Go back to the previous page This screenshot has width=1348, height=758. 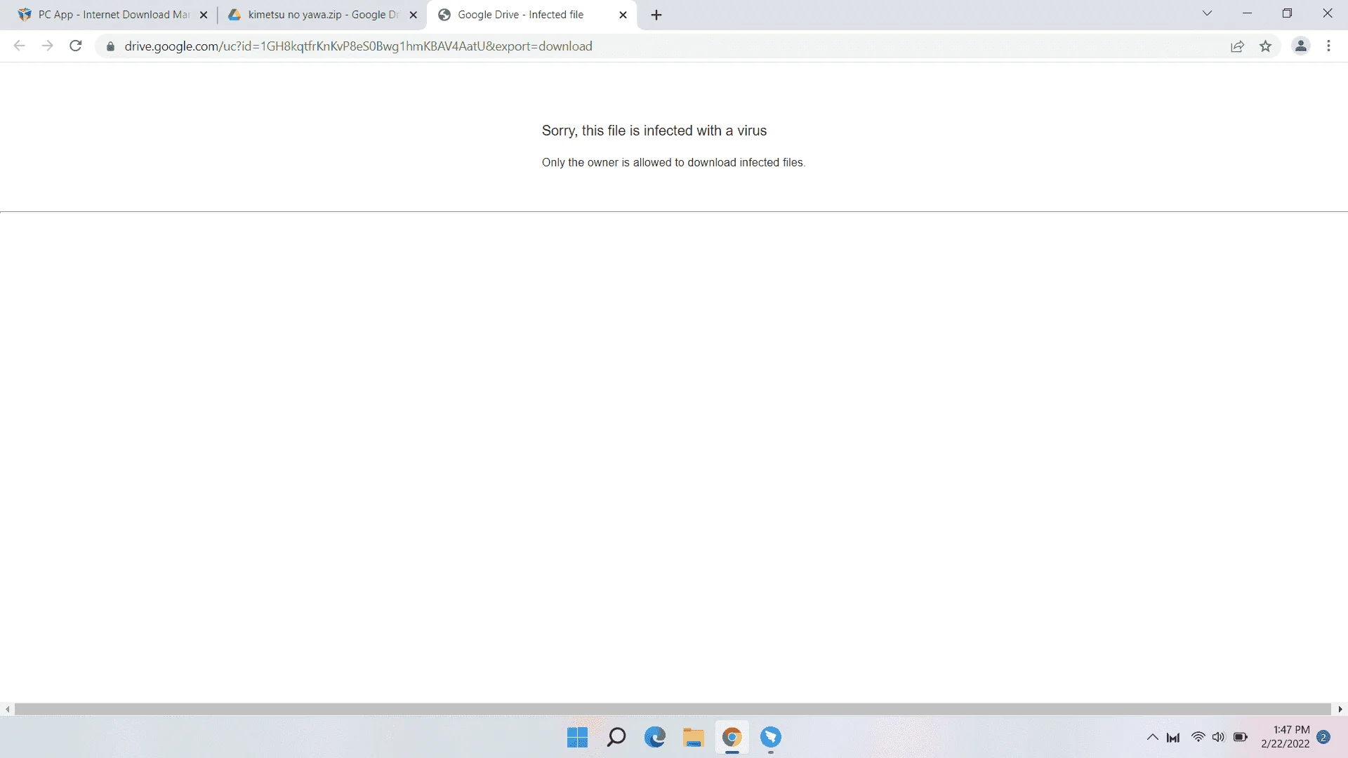coord(20,46)
